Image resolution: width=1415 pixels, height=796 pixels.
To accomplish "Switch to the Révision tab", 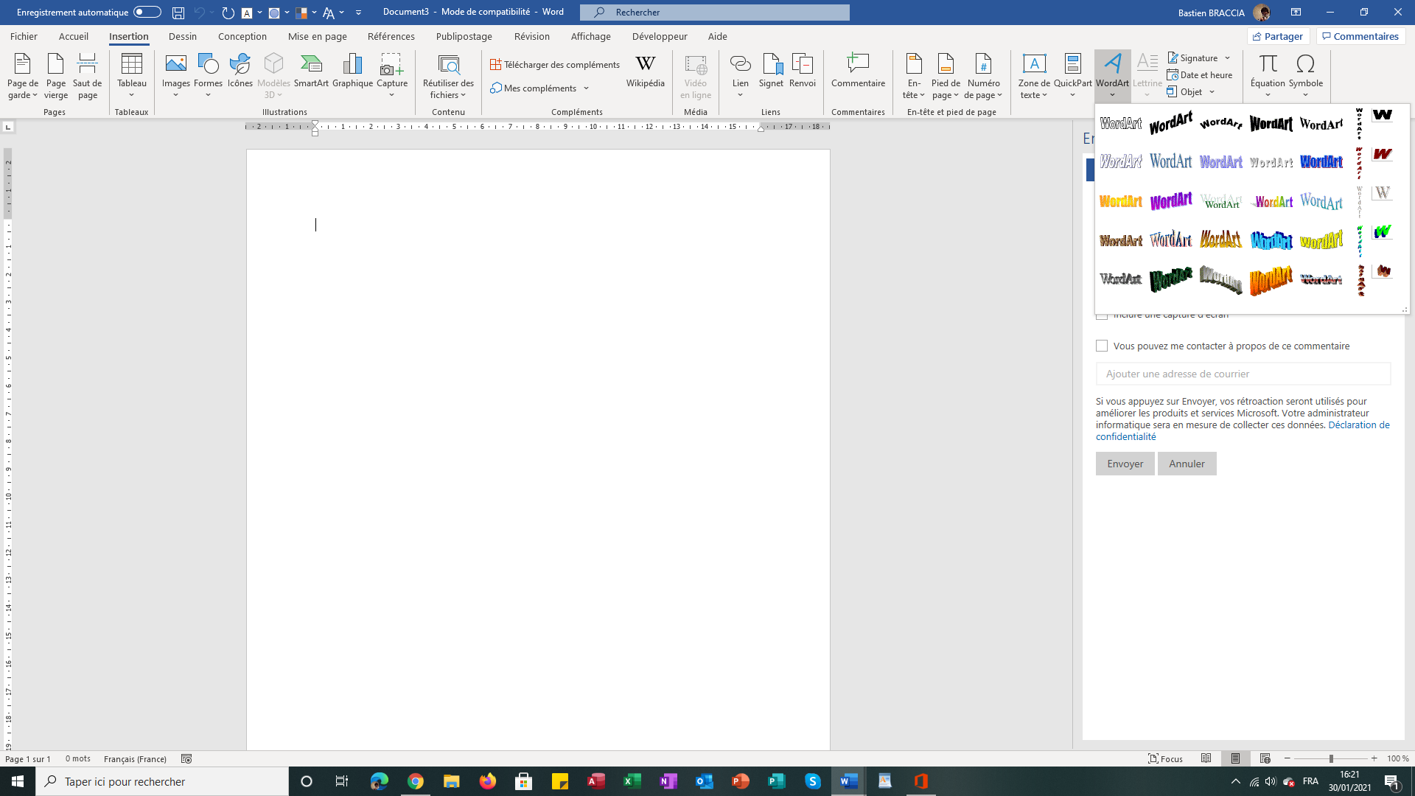I will point(532,36).
